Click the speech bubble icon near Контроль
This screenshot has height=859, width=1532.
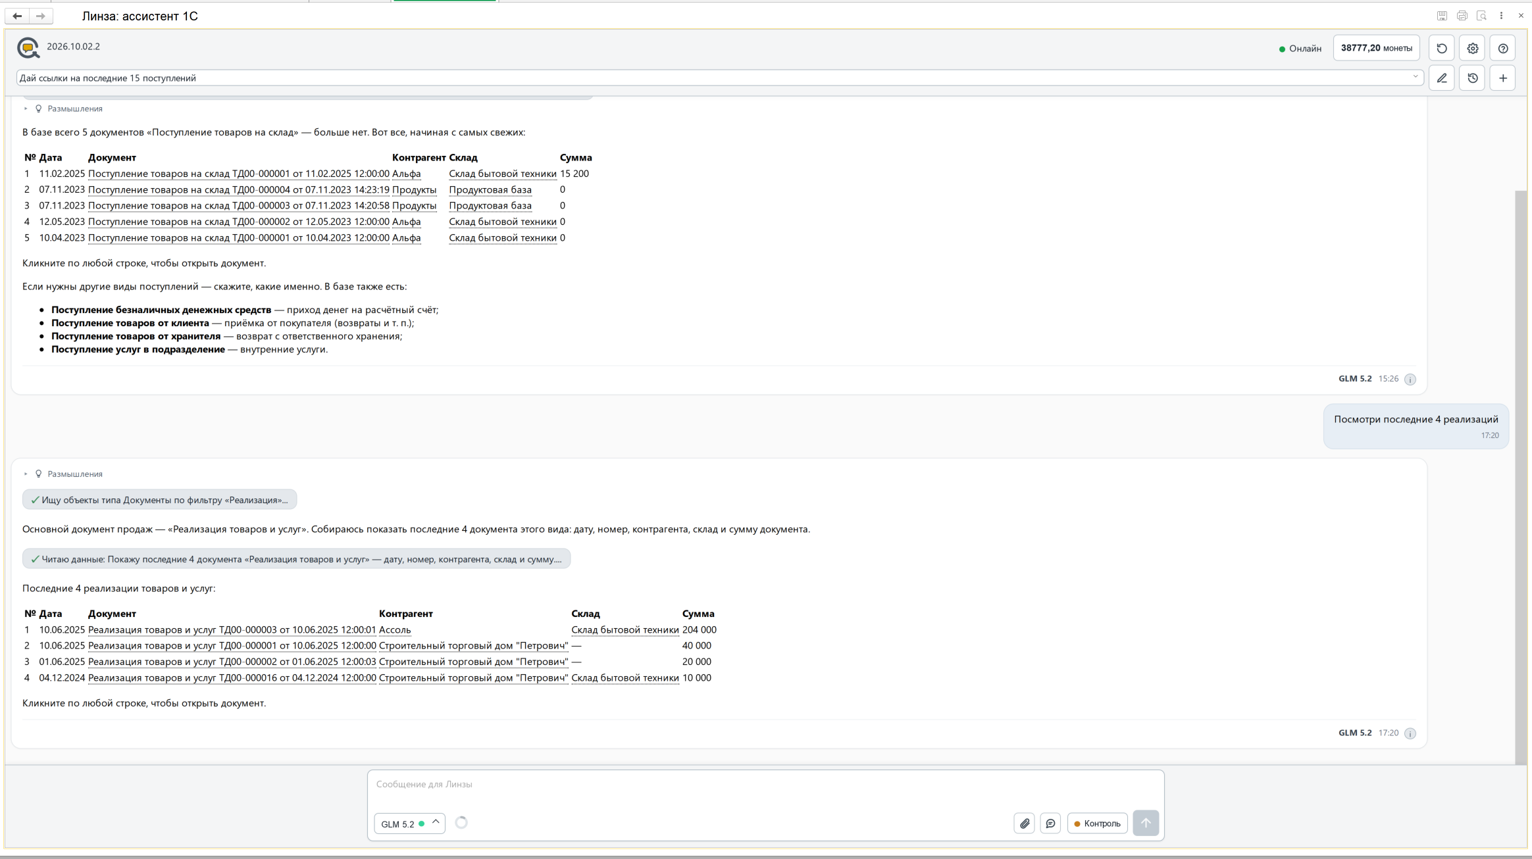(1050, 823)
